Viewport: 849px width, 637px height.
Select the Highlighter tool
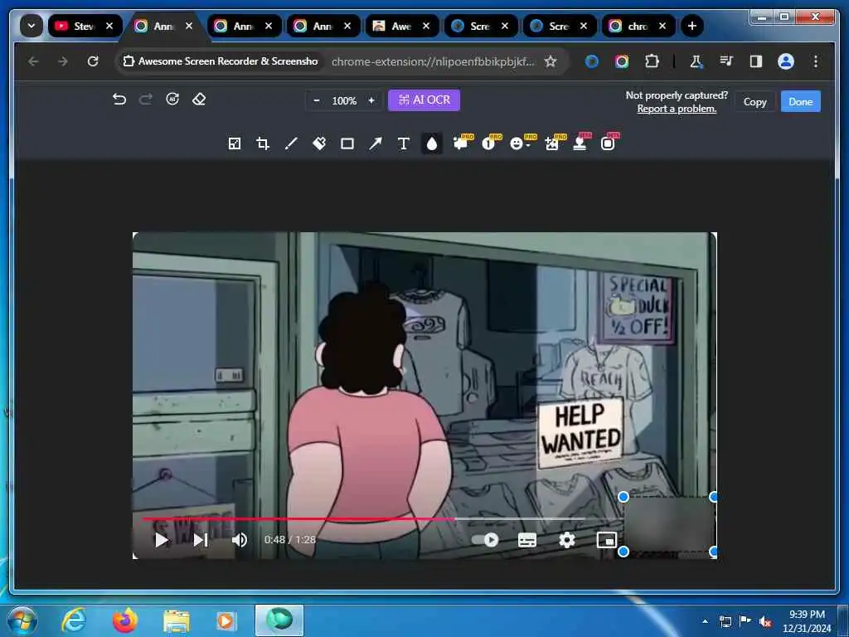[x=319, y=143]
